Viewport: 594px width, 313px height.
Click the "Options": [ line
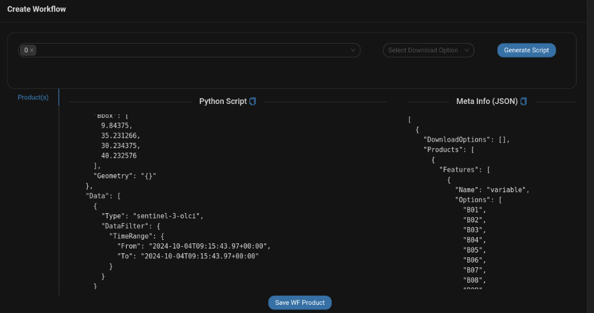[478, 200]
